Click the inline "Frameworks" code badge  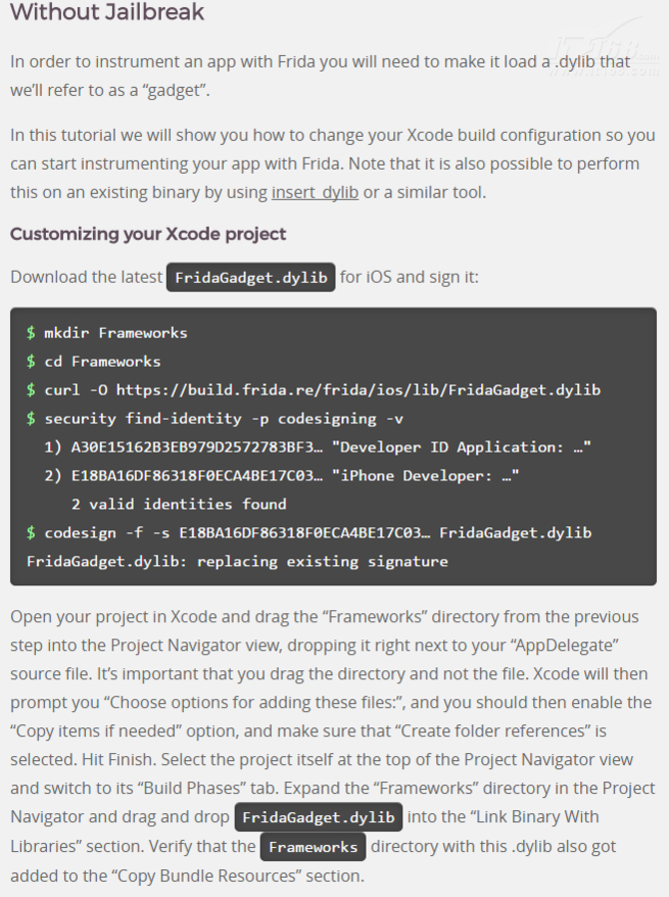point(313,847)
